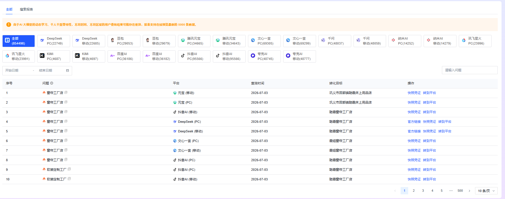Click the 夸克AI PC(48745) icon
The width and height of the screenshot is (505, 199).
tap(253, 56)
